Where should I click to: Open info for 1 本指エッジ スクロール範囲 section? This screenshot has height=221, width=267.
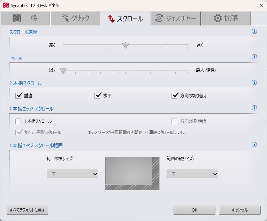pos(254,145)
